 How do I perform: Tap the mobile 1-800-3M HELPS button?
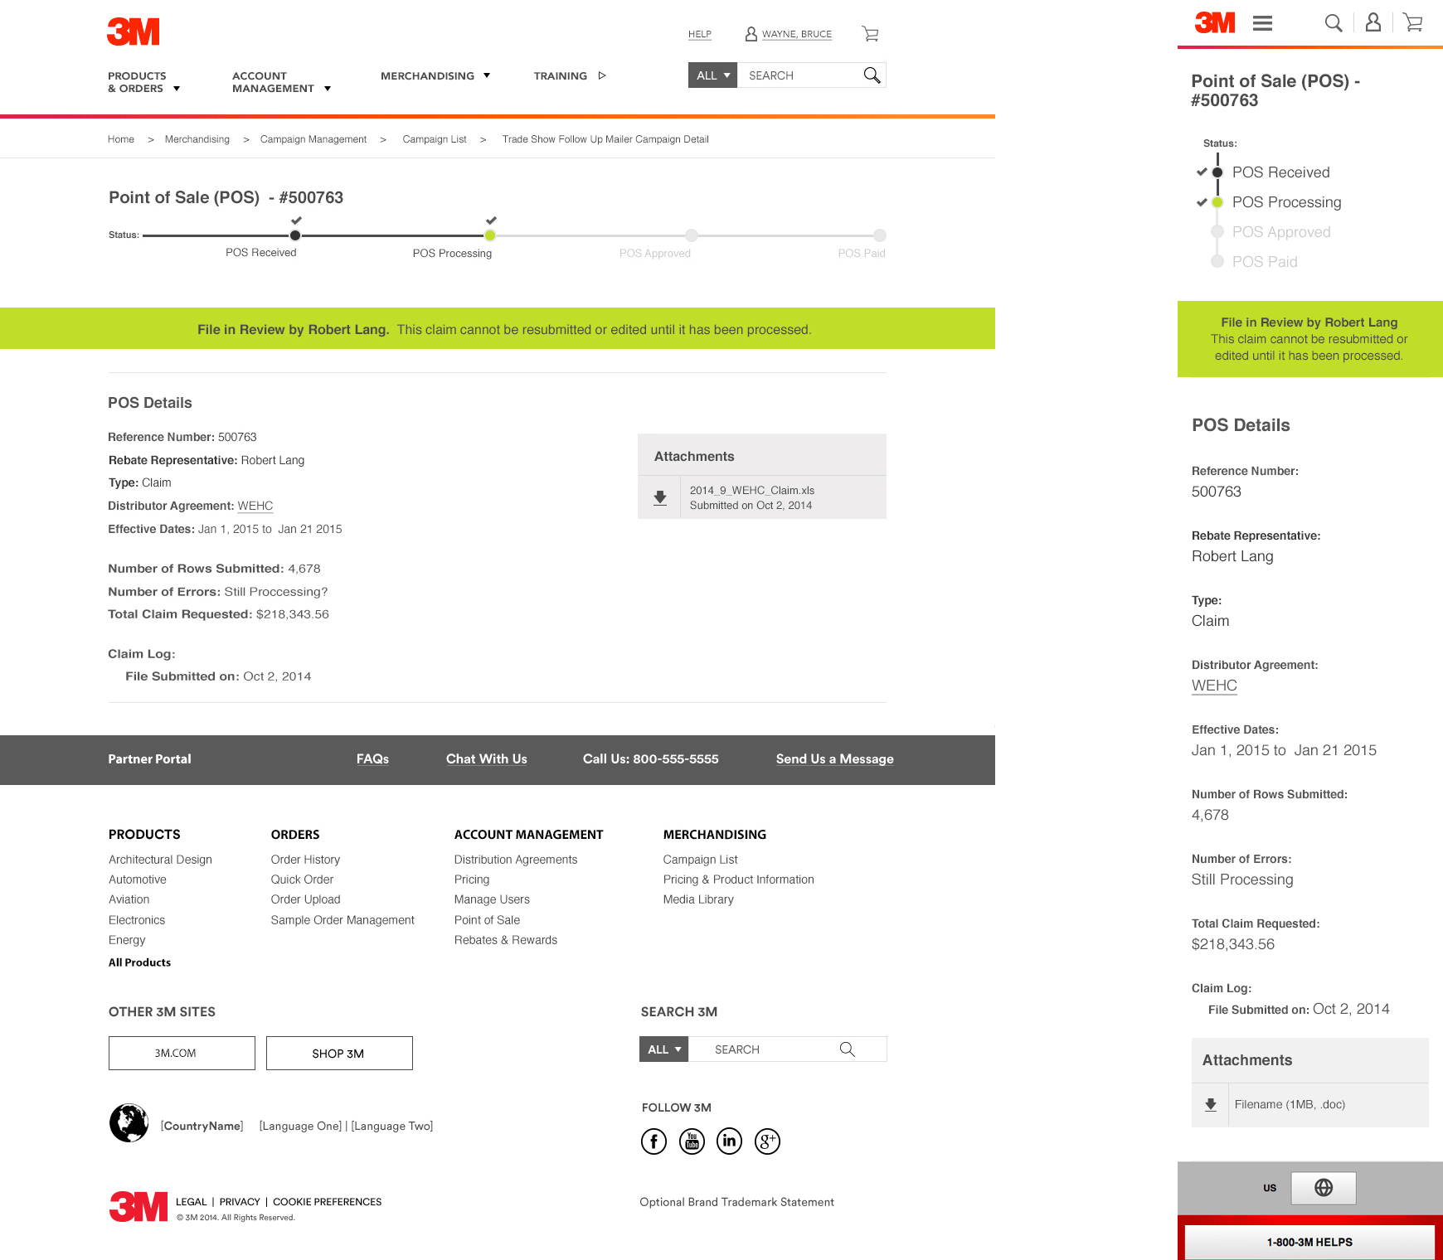tap(1309, 1242)
